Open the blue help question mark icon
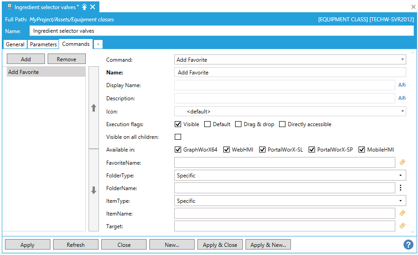The width and height of the screenshot is (418, 255). point(408,245)
